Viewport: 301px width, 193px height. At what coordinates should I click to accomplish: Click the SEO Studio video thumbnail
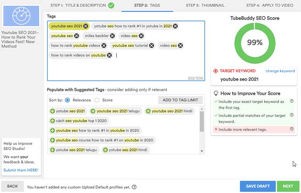pyautogui.click(x=21, y=16)
